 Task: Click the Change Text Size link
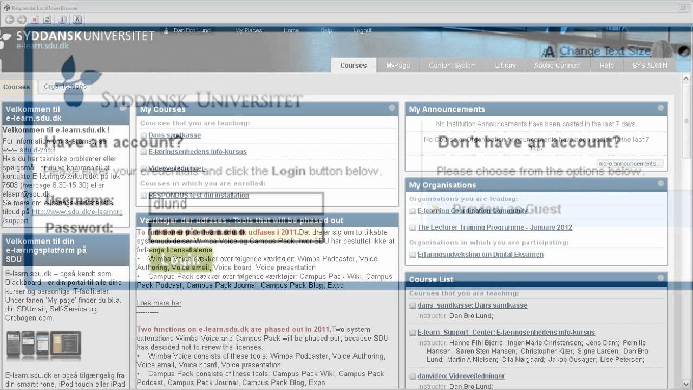tap(605, 51)
